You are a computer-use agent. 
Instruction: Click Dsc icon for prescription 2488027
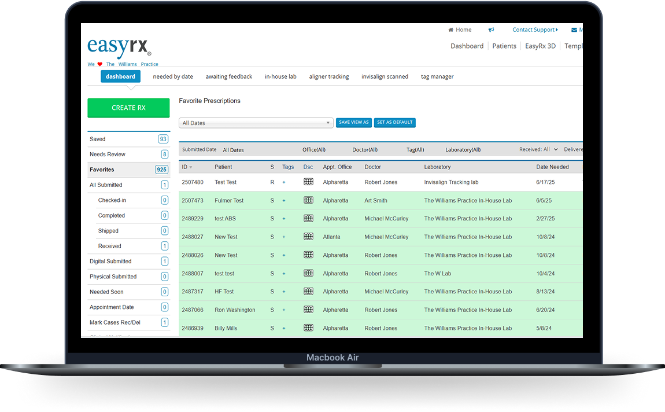coord(308,237)
